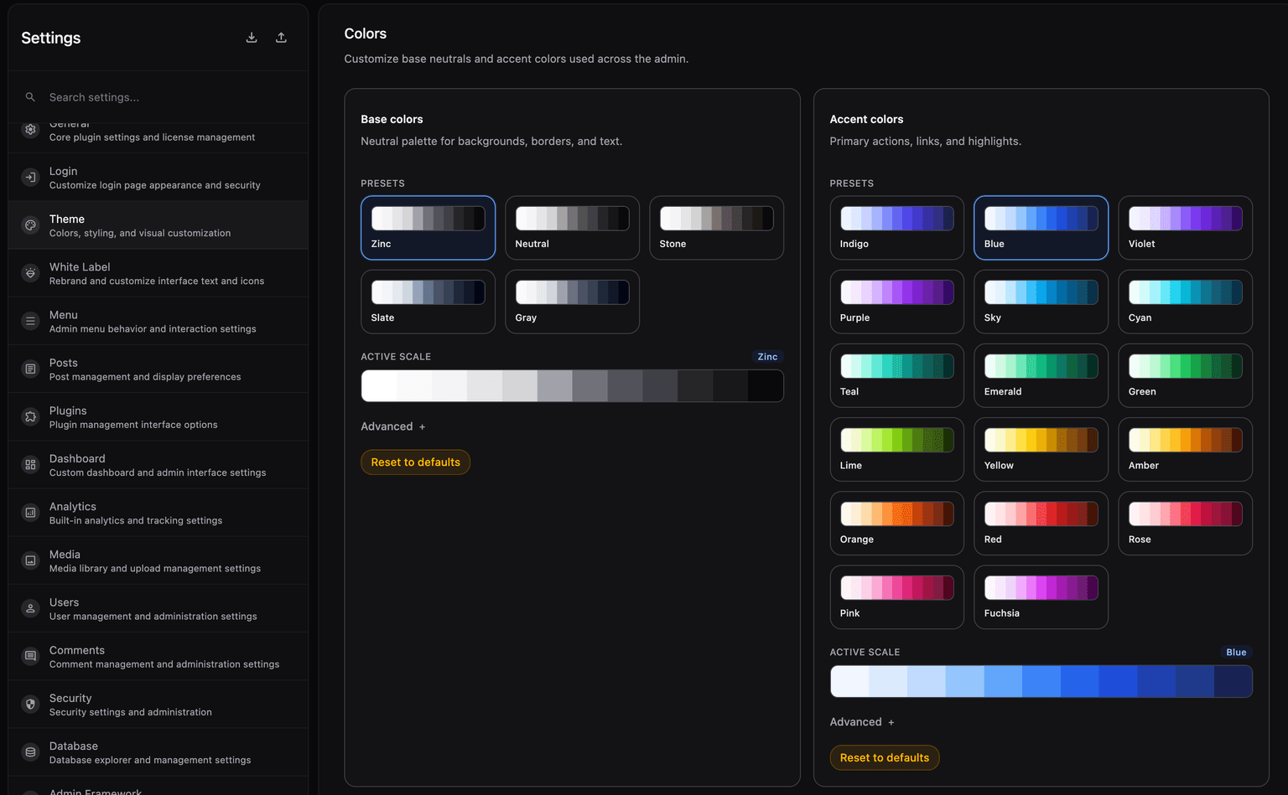Screen dimensions: 1288x795
Task: Choose the Lime accent preset
Action: (896, 449)
